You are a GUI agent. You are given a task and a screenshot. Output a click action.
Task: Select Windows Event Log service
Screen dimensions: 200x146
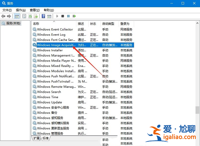[x=83, y=35]
